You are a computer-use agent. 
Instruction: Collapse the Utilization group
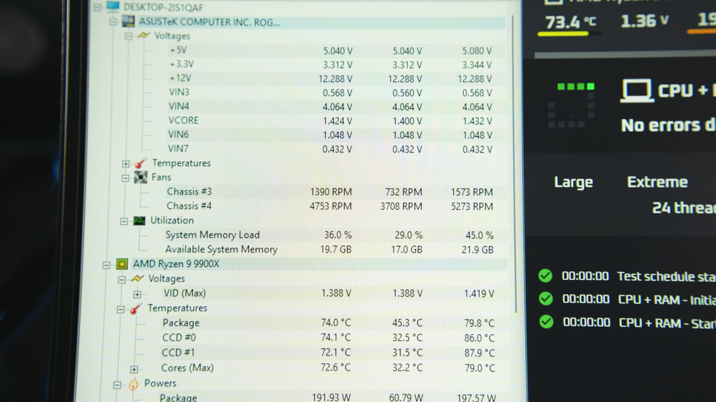pyautogui.click(x=124, y=222)
